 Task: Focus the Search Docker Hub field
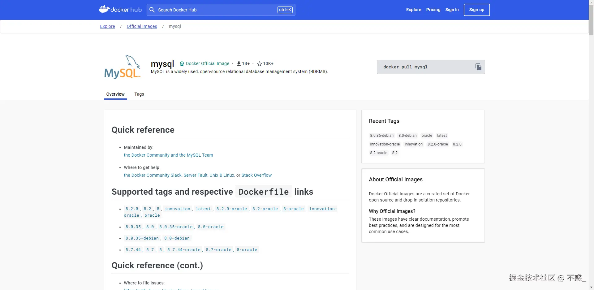[217, 10]
